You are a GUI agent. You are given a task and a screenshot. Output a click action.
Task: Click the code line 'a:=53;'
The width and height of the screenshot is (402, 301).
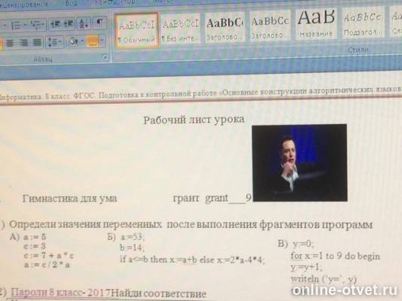click(132, 237)
